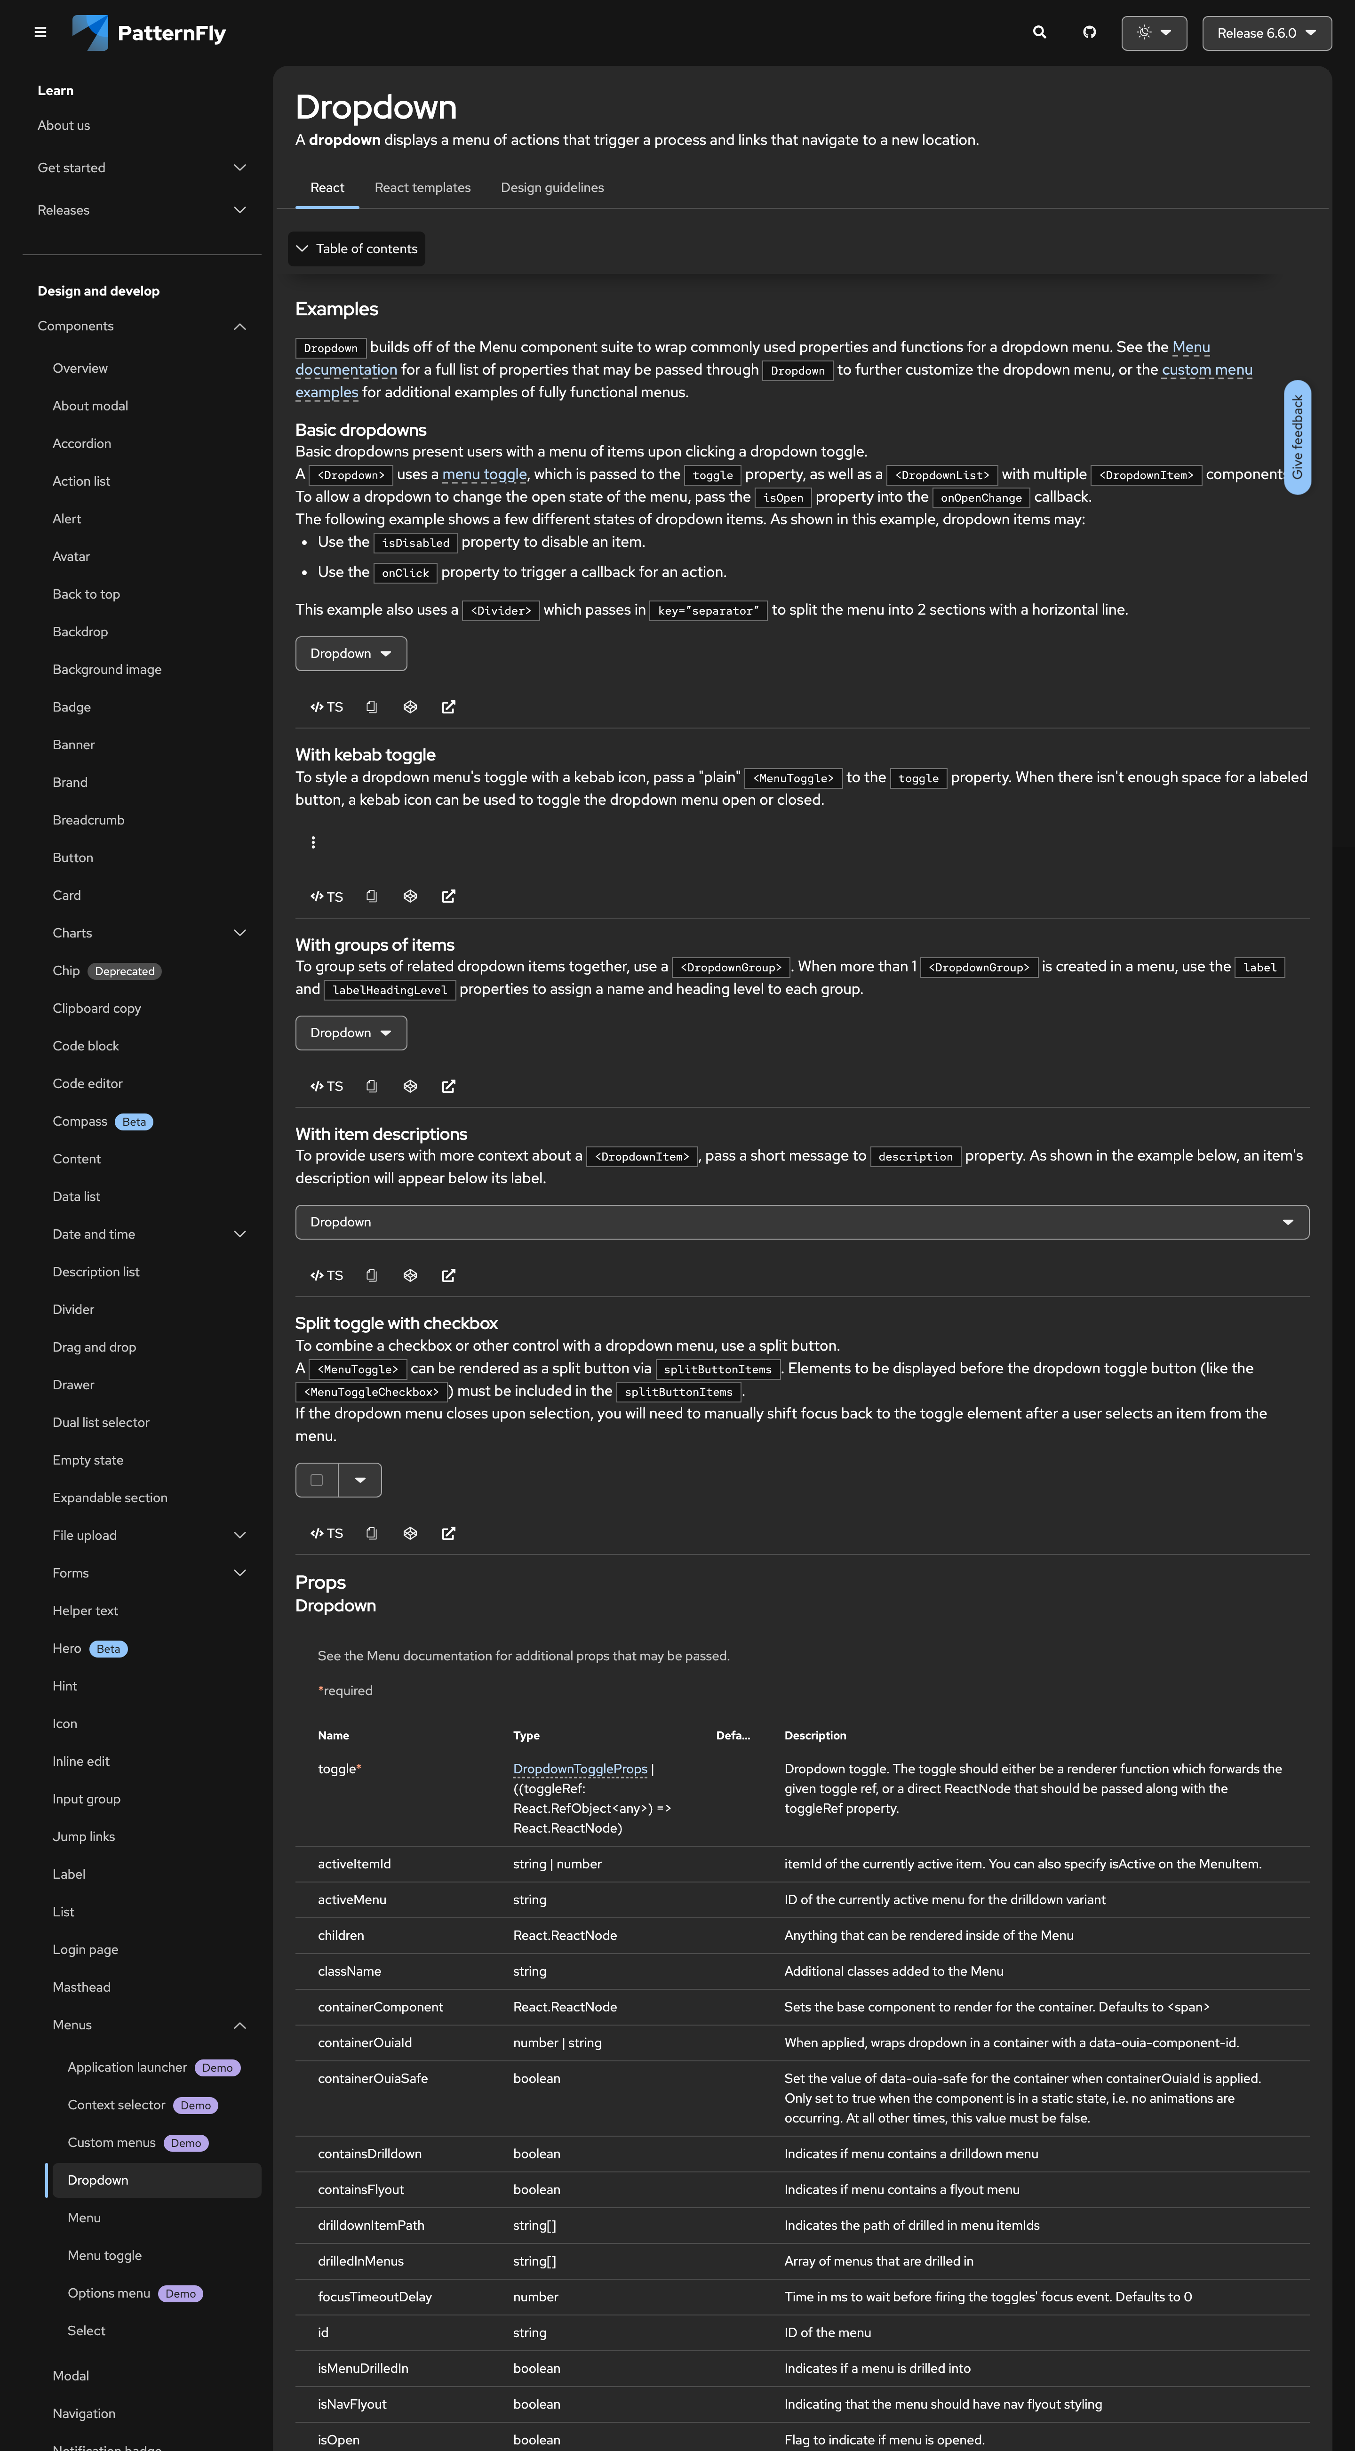Expand Get started in the sidebar
1355x2451 pixels.
[x=142, y=168]
